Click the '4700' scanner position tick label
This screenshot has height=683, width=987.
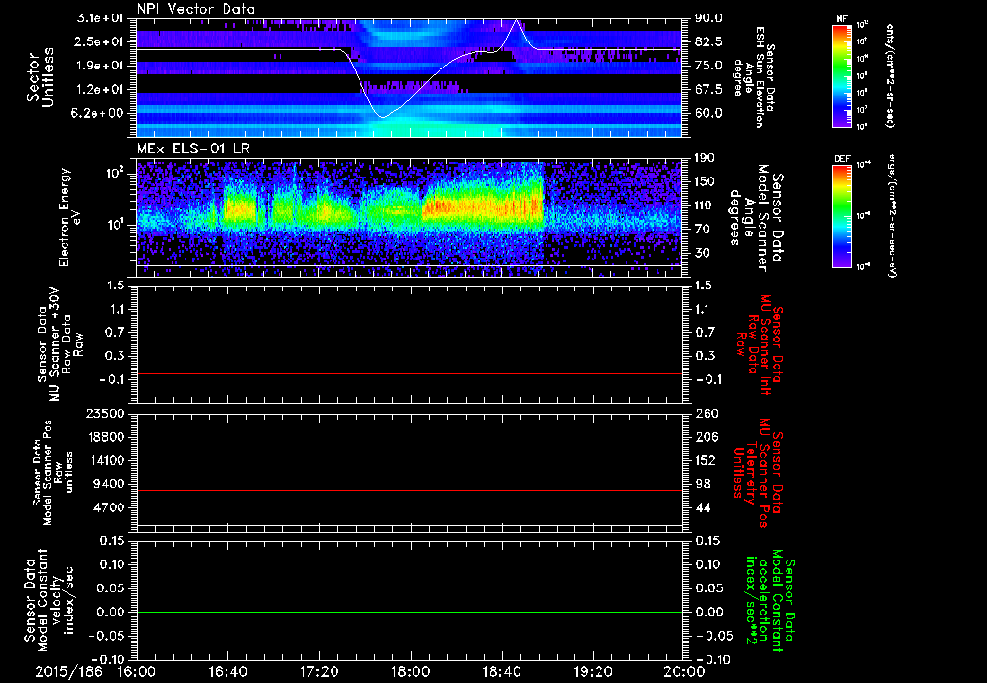(x=110, y=507)
